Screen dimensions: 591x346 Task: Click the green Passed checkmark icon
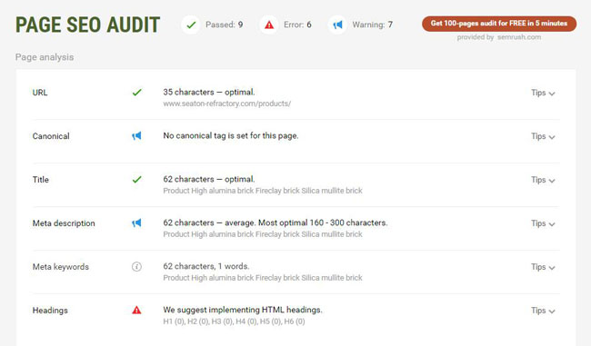191,25
